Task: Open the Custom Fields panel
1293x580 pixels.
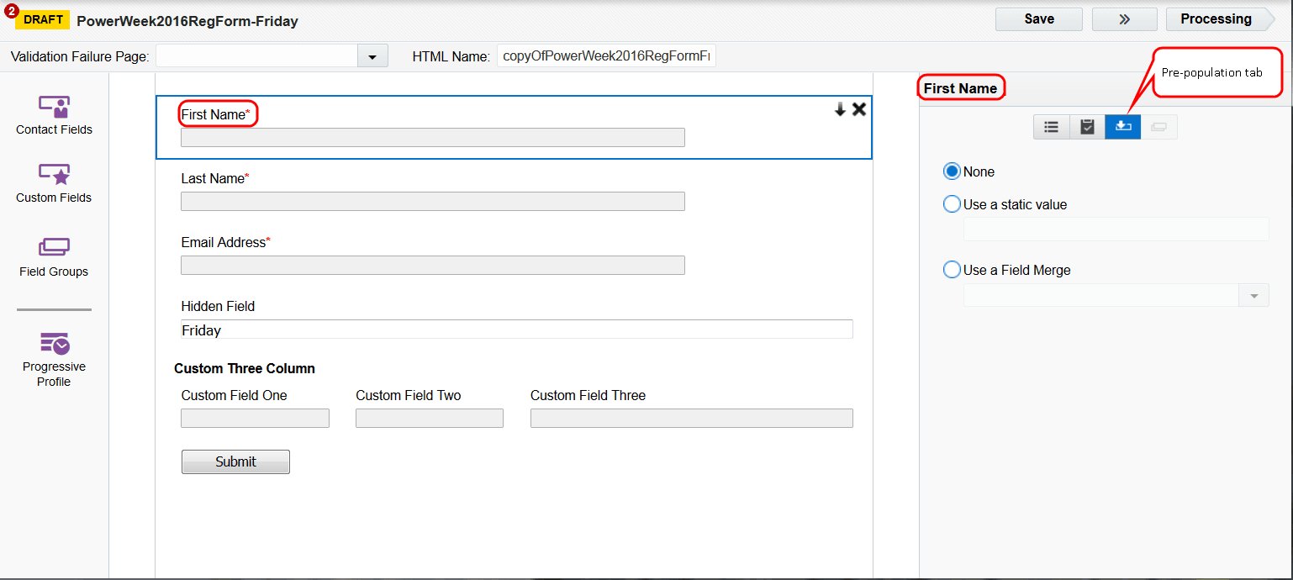Action: [53, 183]
